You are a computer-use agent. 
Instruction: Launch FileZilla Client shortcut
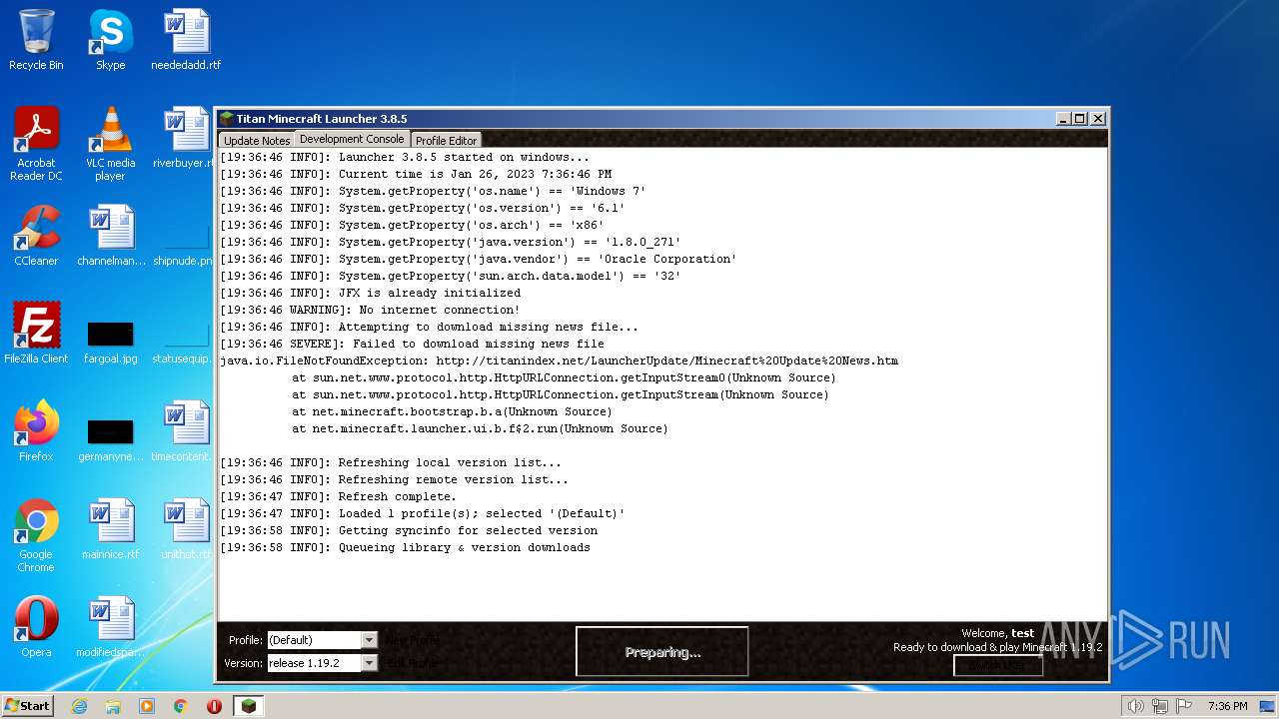coord(36,334)
